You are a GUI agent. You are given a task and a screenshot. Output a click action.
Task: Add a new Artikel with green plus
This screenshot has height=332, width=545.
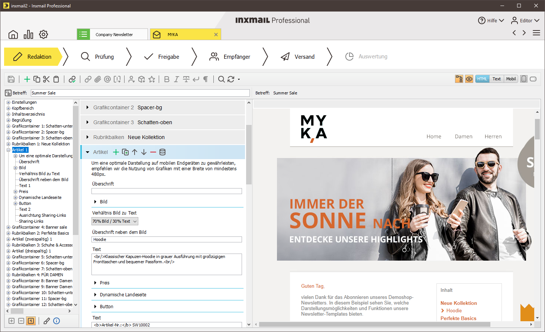click(116, 152)
